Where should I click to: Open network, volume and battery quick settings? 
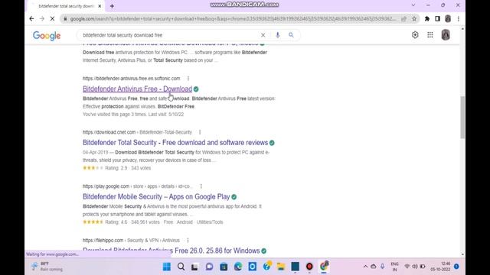click(415, 267)
